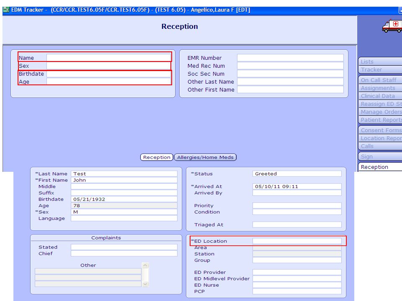
Task: Click the Arrived At date field
Action: coord(297,186)
